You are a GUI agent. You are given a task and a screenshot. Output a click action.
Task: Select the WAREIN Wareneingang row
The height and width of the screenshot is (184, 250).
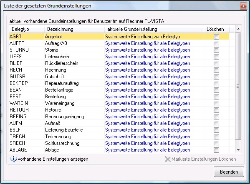[119, 103]
